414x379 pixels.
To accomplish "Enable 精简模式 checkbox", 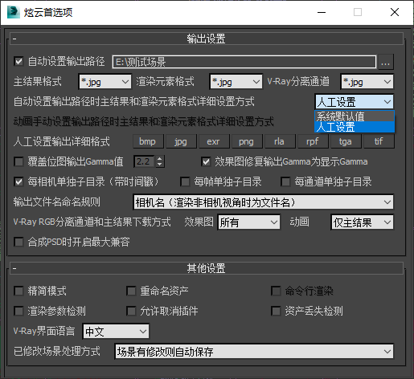I will [18, 291].
